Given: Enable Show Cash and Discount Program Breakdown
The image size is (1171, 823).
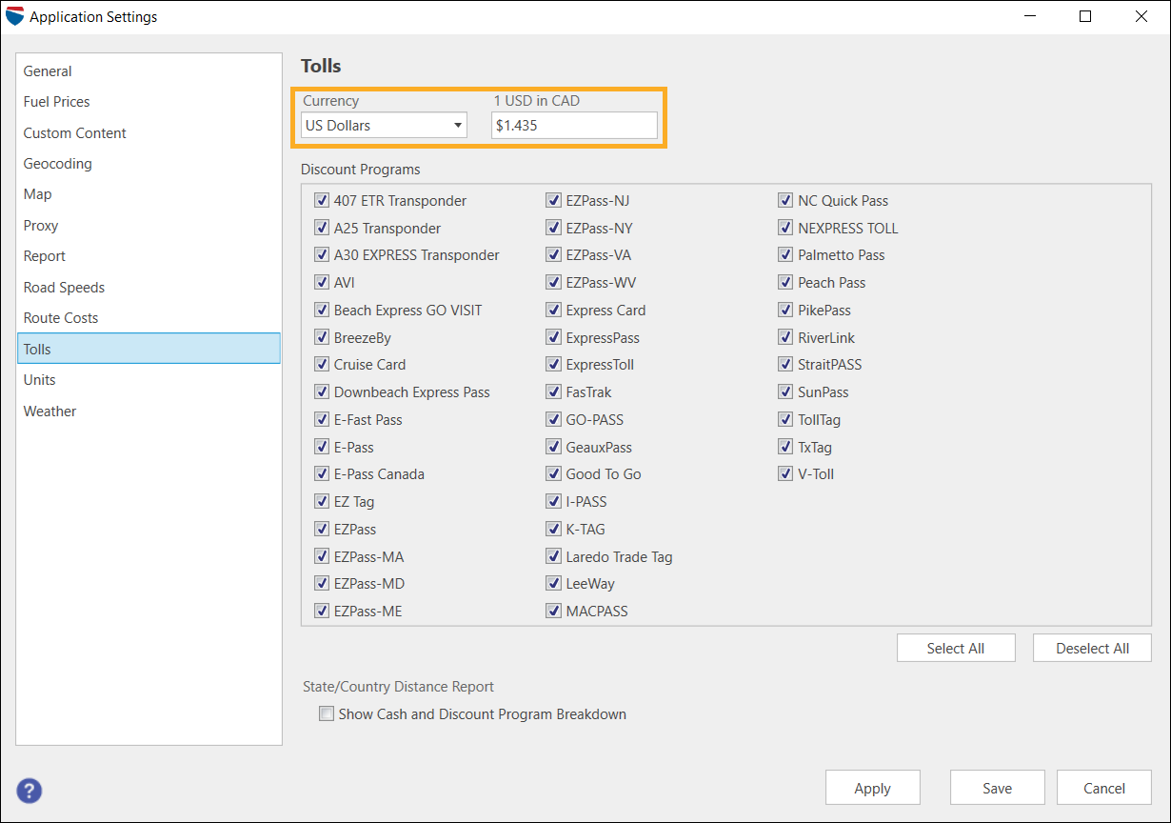Looking at the screenshot, I should (327, 713).
